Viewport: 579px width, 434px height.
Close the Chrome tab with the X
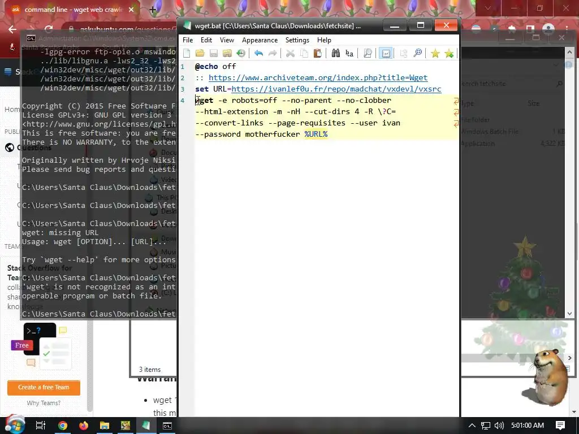click(131, 10)
